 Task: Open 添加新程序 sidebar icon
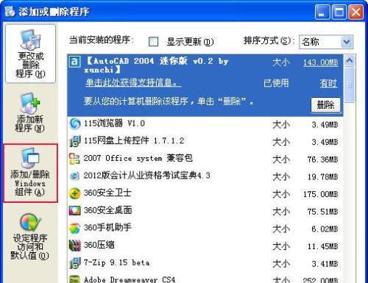29,112
